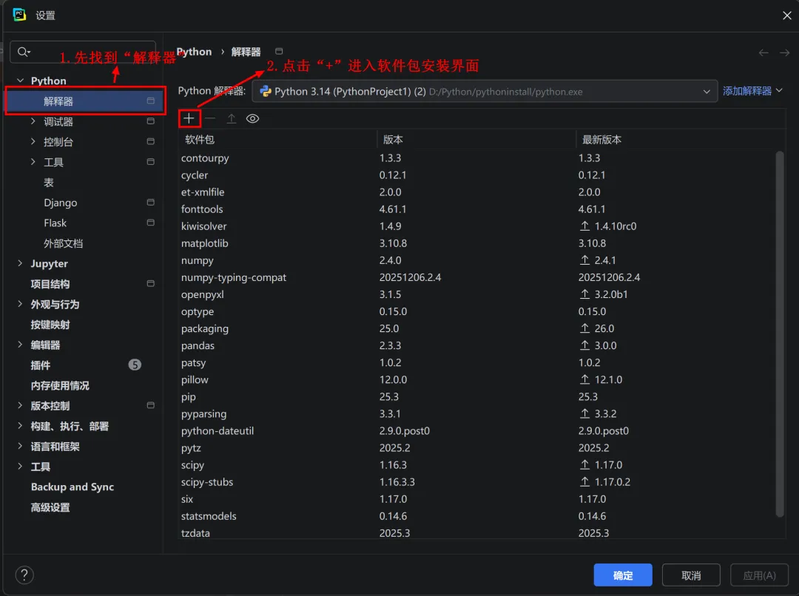
Task: Open the 内存使用情况 settings page
Action: point(60,385)
